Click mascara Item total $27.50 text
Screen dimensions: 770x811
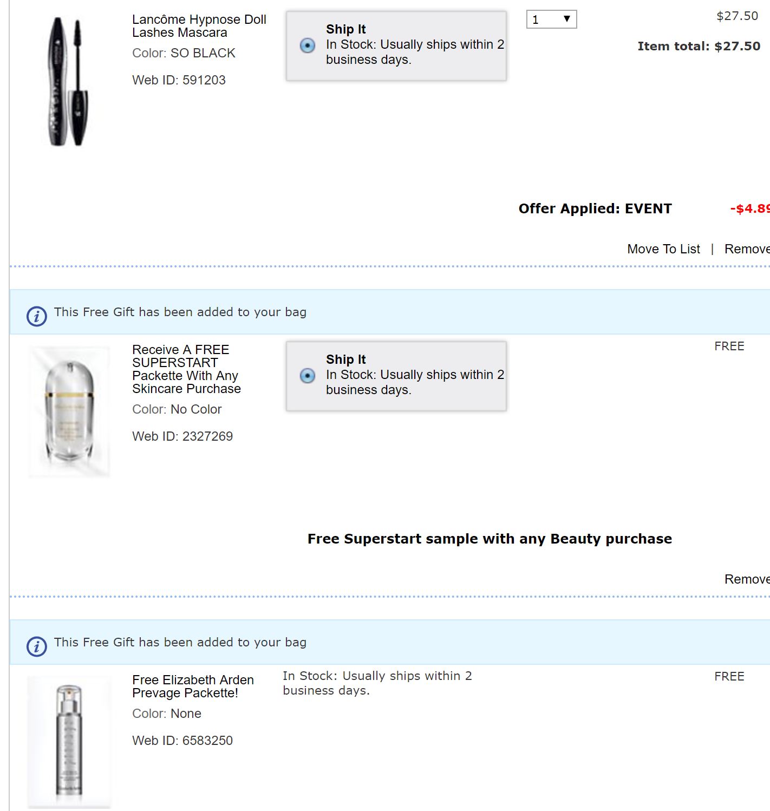[x=699, y=47]
